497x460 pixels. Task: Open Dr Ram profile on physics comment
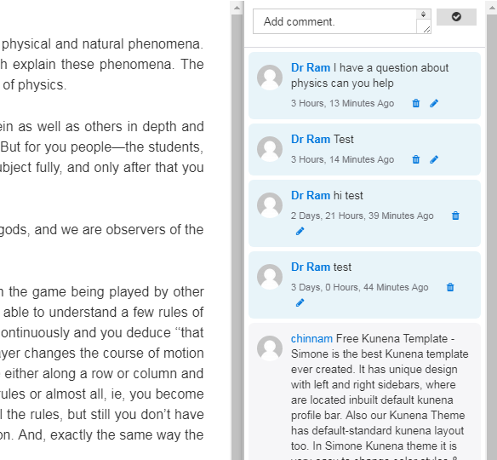tap(311, 68)
